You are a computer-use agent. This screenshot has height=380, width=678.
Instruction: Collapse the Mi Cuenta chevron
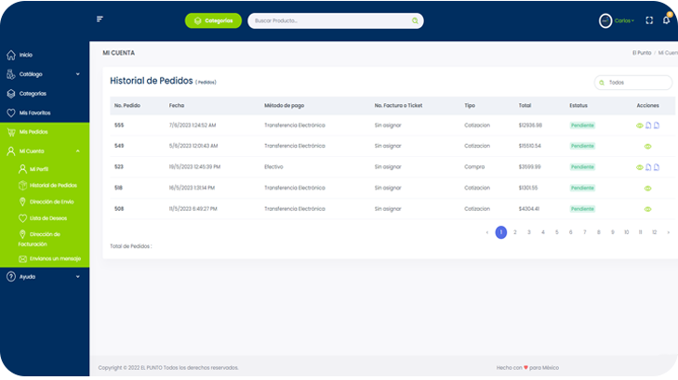[x=78, y=151]
